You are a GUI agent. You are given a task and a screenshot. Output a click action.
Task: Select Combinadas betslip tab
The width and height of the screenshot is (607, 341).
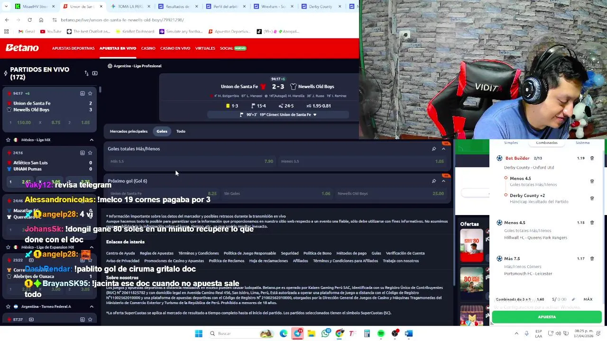click(x=547, y=143)
